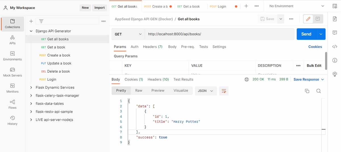Open the comments icon in right sidebar
341x152 pixels.
[x=335, y=33]
